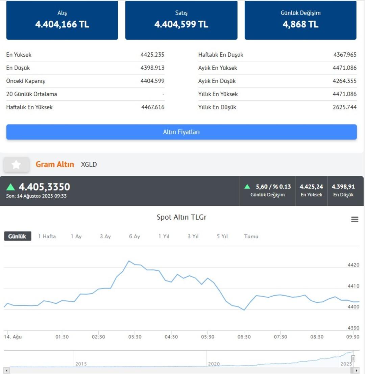Click the Günlük Değişim 4,868 TL card
The image size is (365, 374).
click(x=300, y=20)
